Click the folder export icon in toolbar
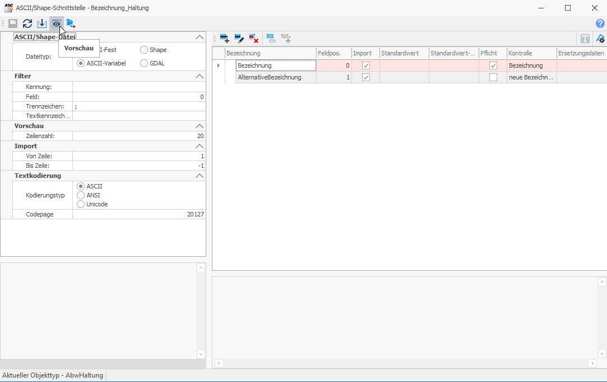 pyautogui.click(x=71, y=23)
